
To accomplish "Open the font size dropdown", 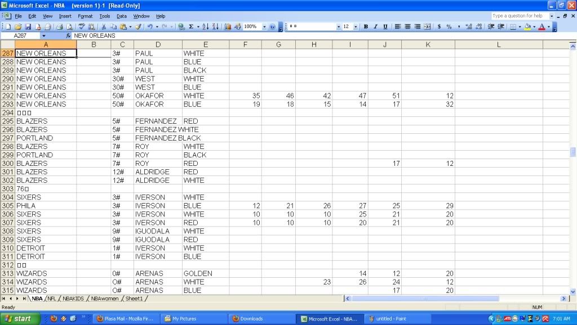I will [x=356, y=27].
